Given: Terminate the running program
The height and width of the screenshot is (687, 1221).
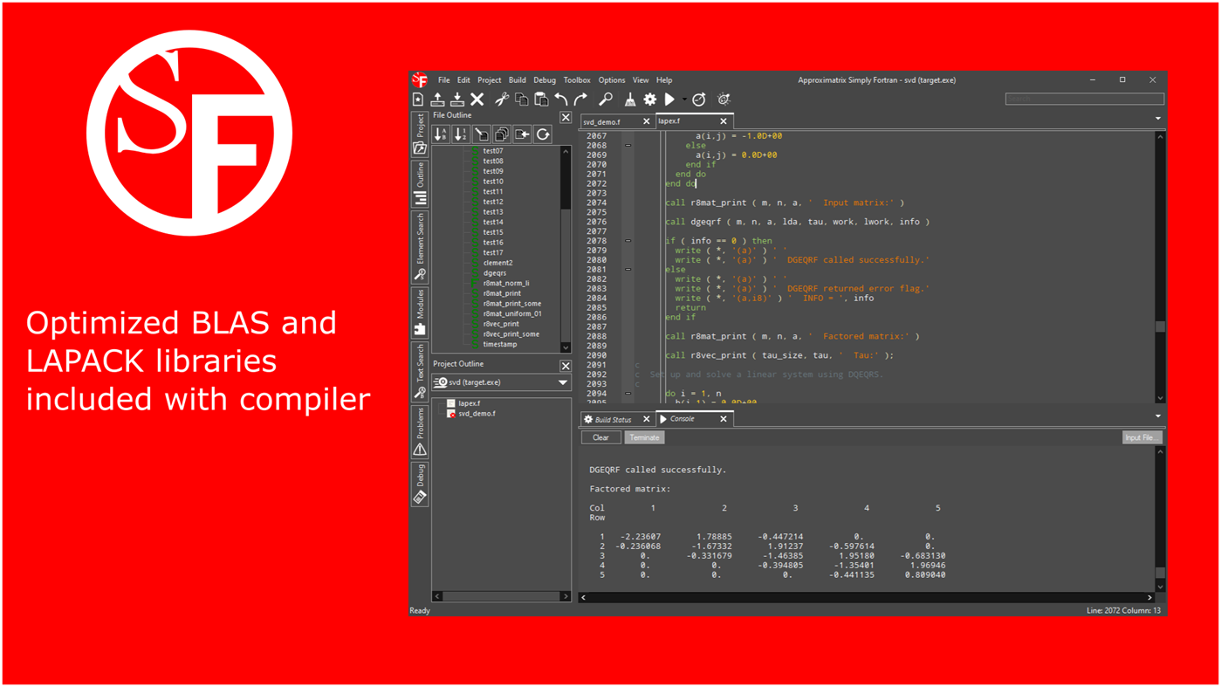Looking at the screenshot, I should tap(644, 437).
